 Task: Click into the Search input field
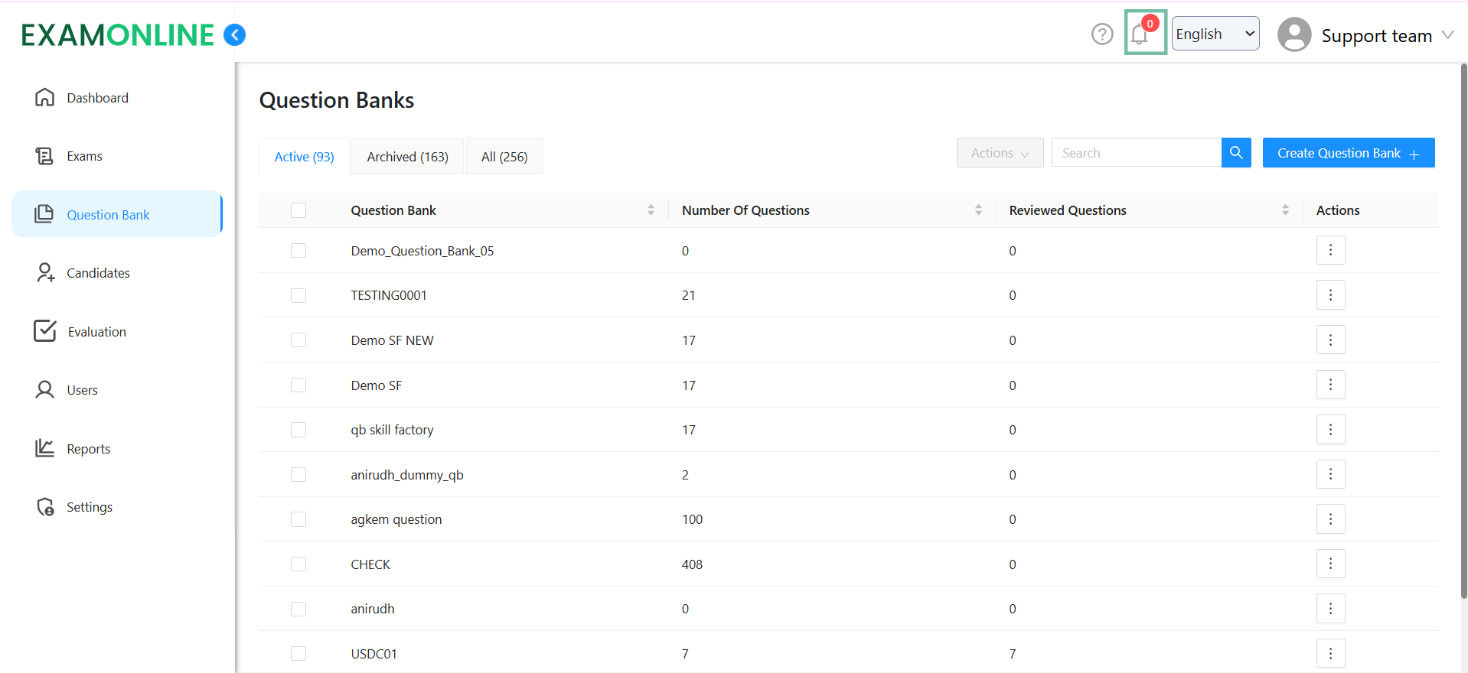pos(1136,153)
